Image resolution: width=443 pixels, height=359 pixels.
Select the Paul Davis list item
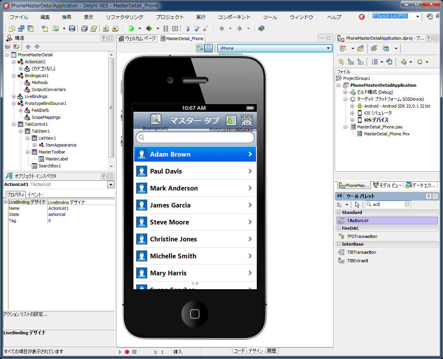pos(195,171)
